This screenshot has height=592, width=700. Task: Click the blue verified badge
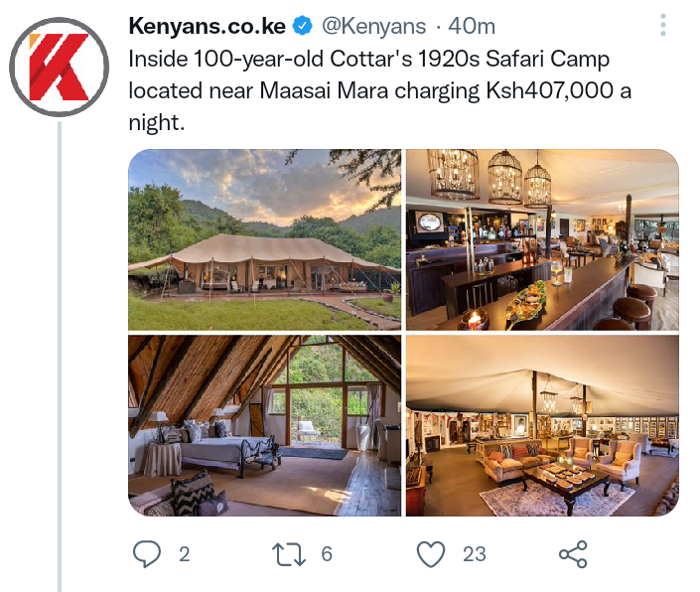[302, 26]
